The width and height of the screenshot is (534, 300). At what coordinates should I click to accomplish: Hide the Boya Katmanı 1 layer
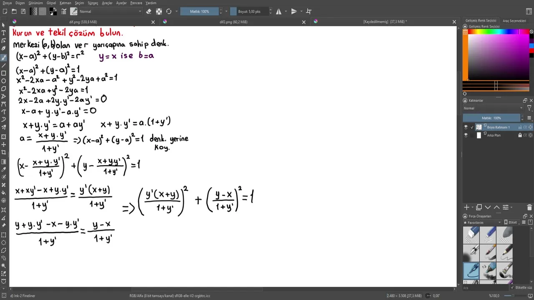(466, 127)
